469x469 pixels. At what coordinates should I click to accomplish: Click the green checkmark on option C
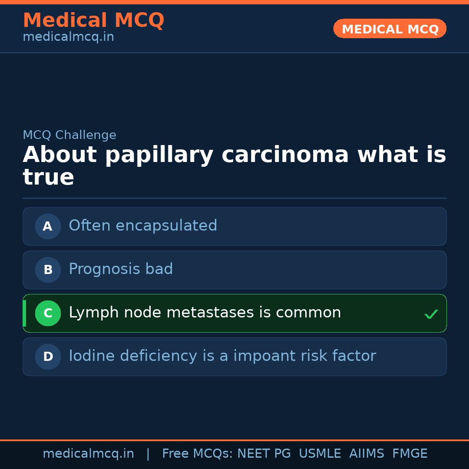tap(431, 314)
